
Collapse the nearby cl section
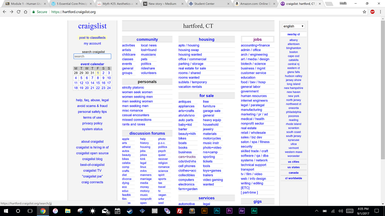(x=293, y=34)
